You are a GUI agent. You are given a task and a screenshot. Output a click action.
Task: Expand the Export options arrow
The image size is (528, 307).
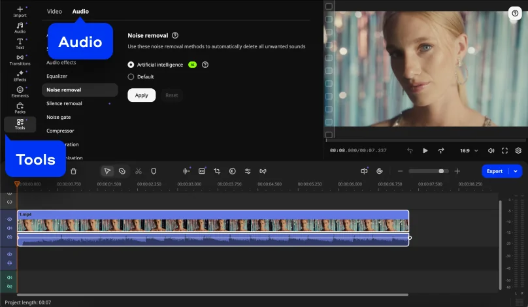pyautogui.click(x=516, y=171)
